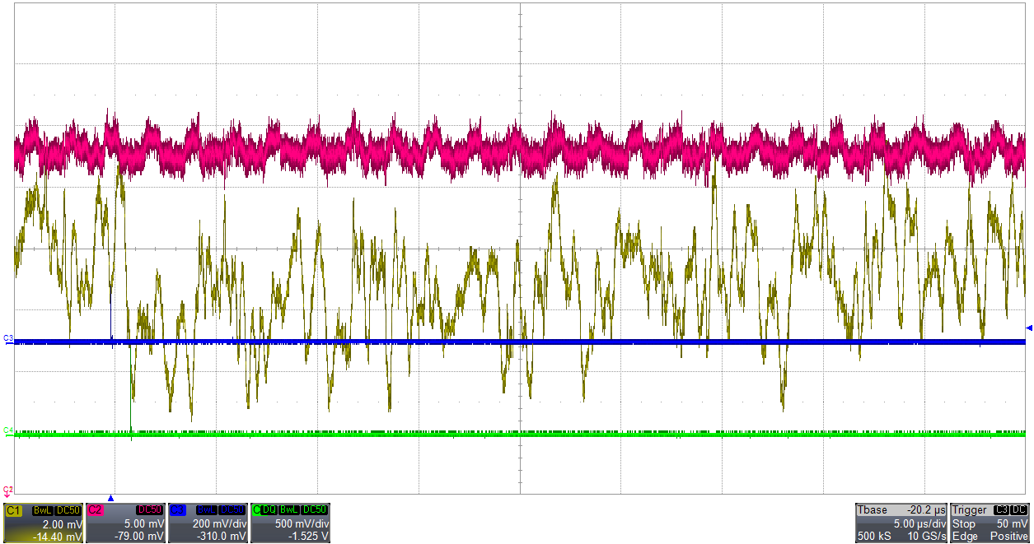Click the pink C2 label in descriptor
Screen dimensions: 1034x544
[96, 510]
